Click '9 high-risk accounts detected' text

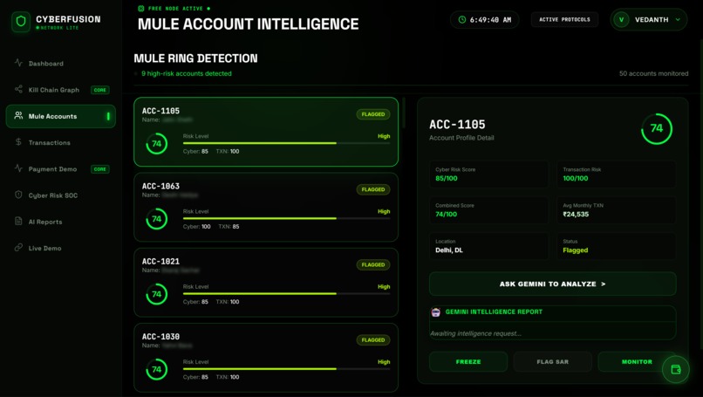pos(187,73)
